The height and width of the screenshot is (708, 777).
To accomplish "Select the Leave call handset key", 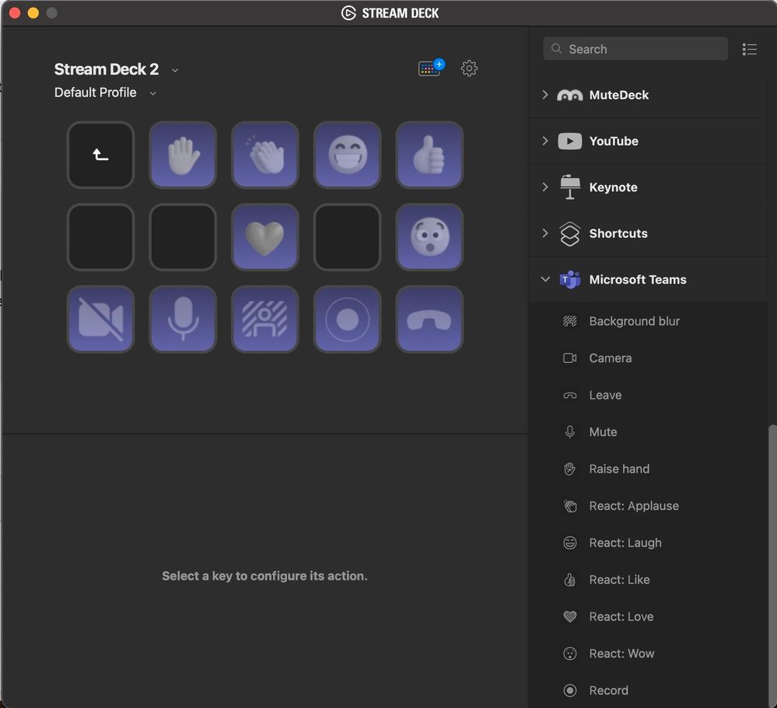I will [x=429, y=319].
